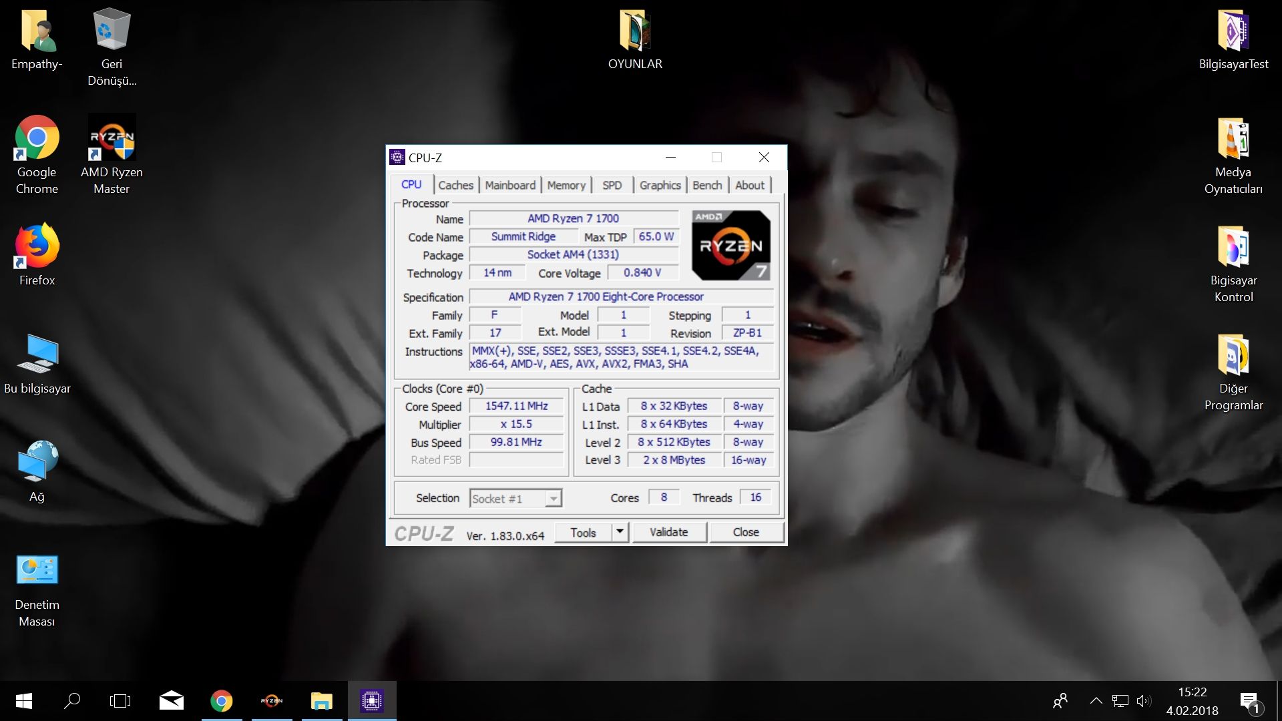Open the Firefox desktop shortcut

coord(37,246)
